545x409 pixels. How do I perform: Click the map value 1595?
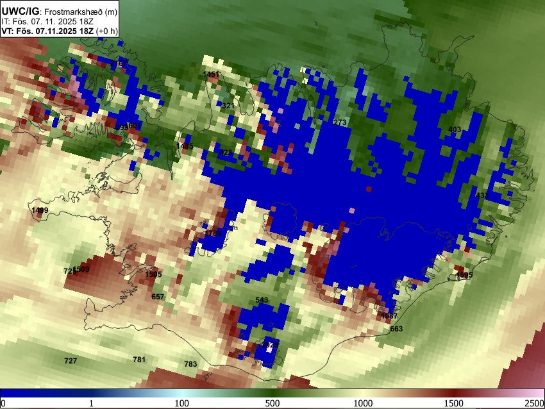(464, 275)
